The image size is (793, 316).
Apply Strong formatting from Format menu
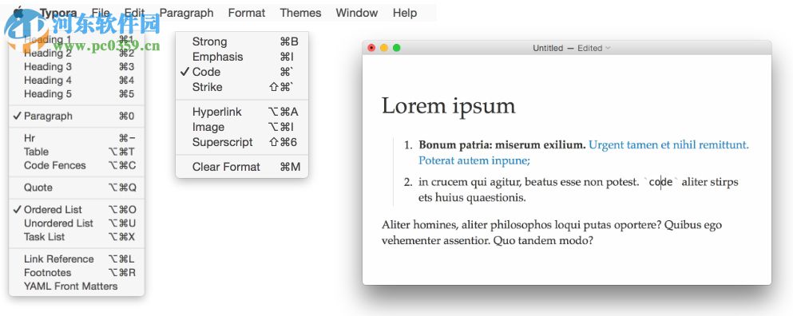[242, 42]
